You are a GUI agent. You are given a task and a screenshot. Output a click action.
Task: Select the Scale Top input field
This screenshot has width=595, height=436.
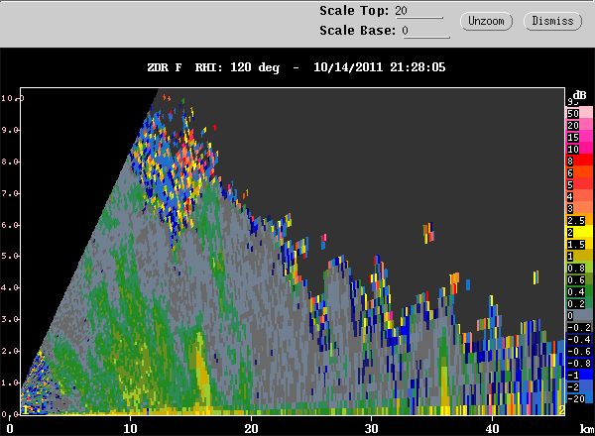(418, 11)
